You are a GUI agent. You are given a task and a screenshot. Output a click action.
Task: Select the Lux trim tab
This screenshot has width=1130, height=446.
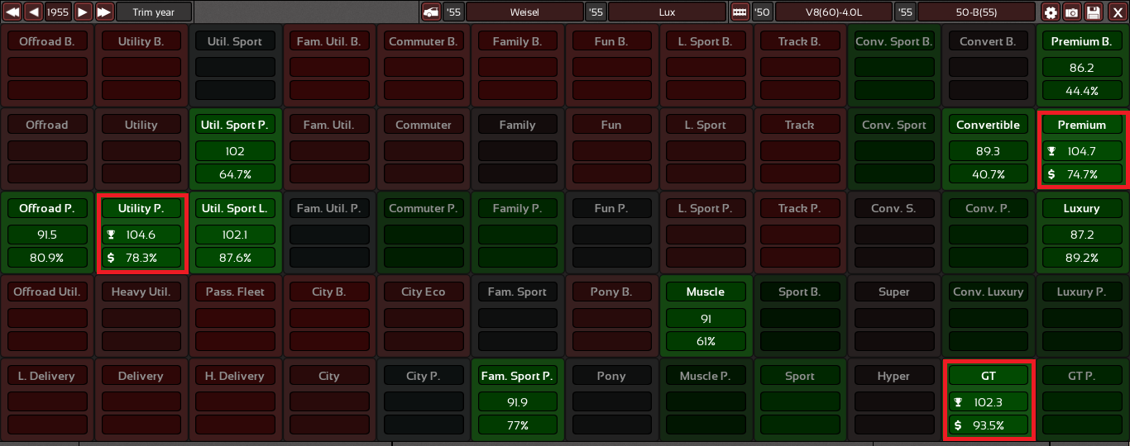(x=667, y=12)
